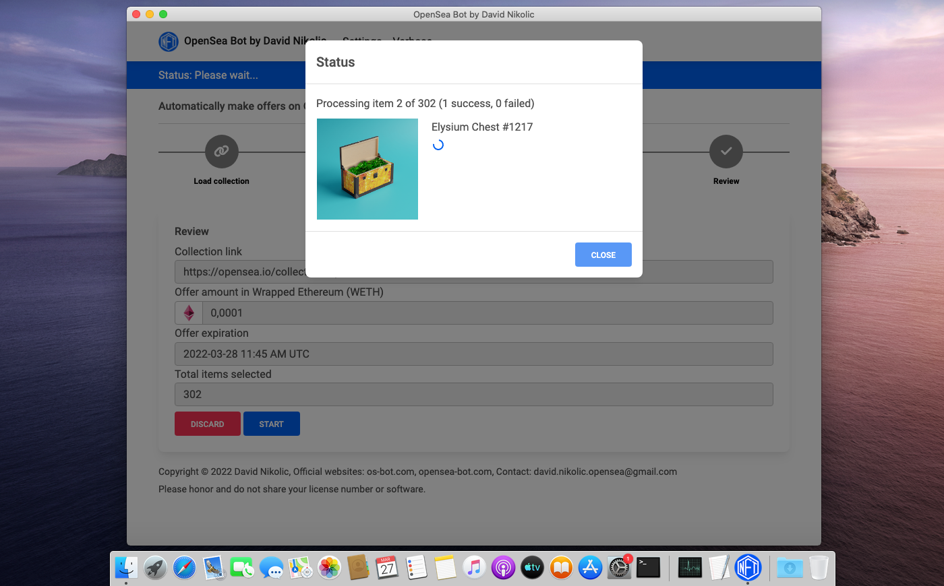Open TextEdit from the dock

click(x=719, y=568)
